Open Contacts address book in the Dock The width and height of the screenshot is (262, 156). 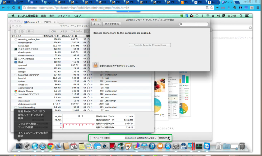(x=66, y=146)
